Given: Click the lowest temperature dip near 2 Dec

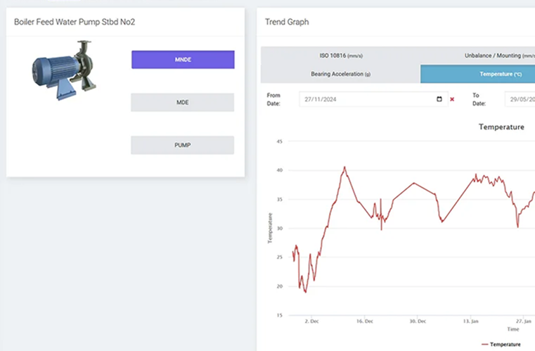Looking at the screenshot, I should (x=305, y=291).
